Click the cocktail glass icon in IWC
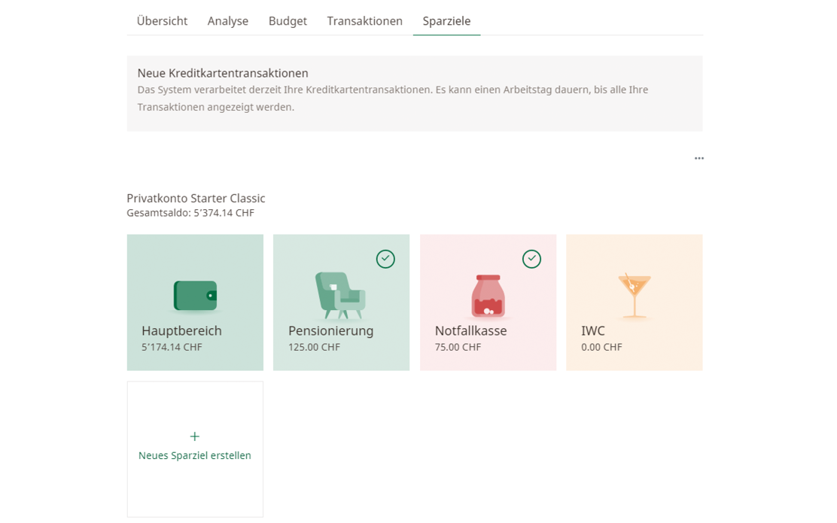The image size is (837, 523). point(635,296)
